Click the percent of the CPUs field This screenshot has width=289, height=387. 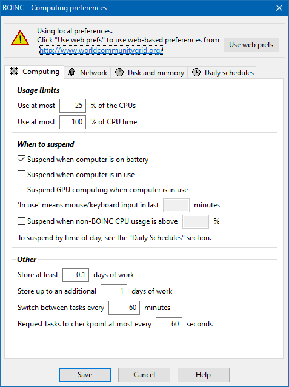coord(73,106)
